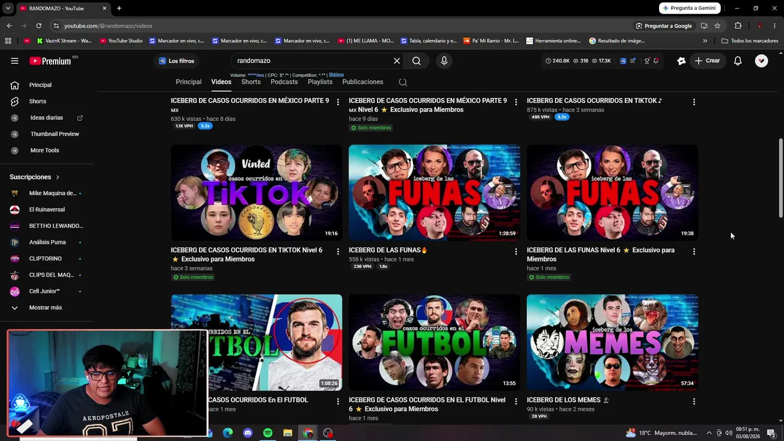Go to YouTube Premium home logo
This screenshot has width=784, height=441.
point(50,61)
